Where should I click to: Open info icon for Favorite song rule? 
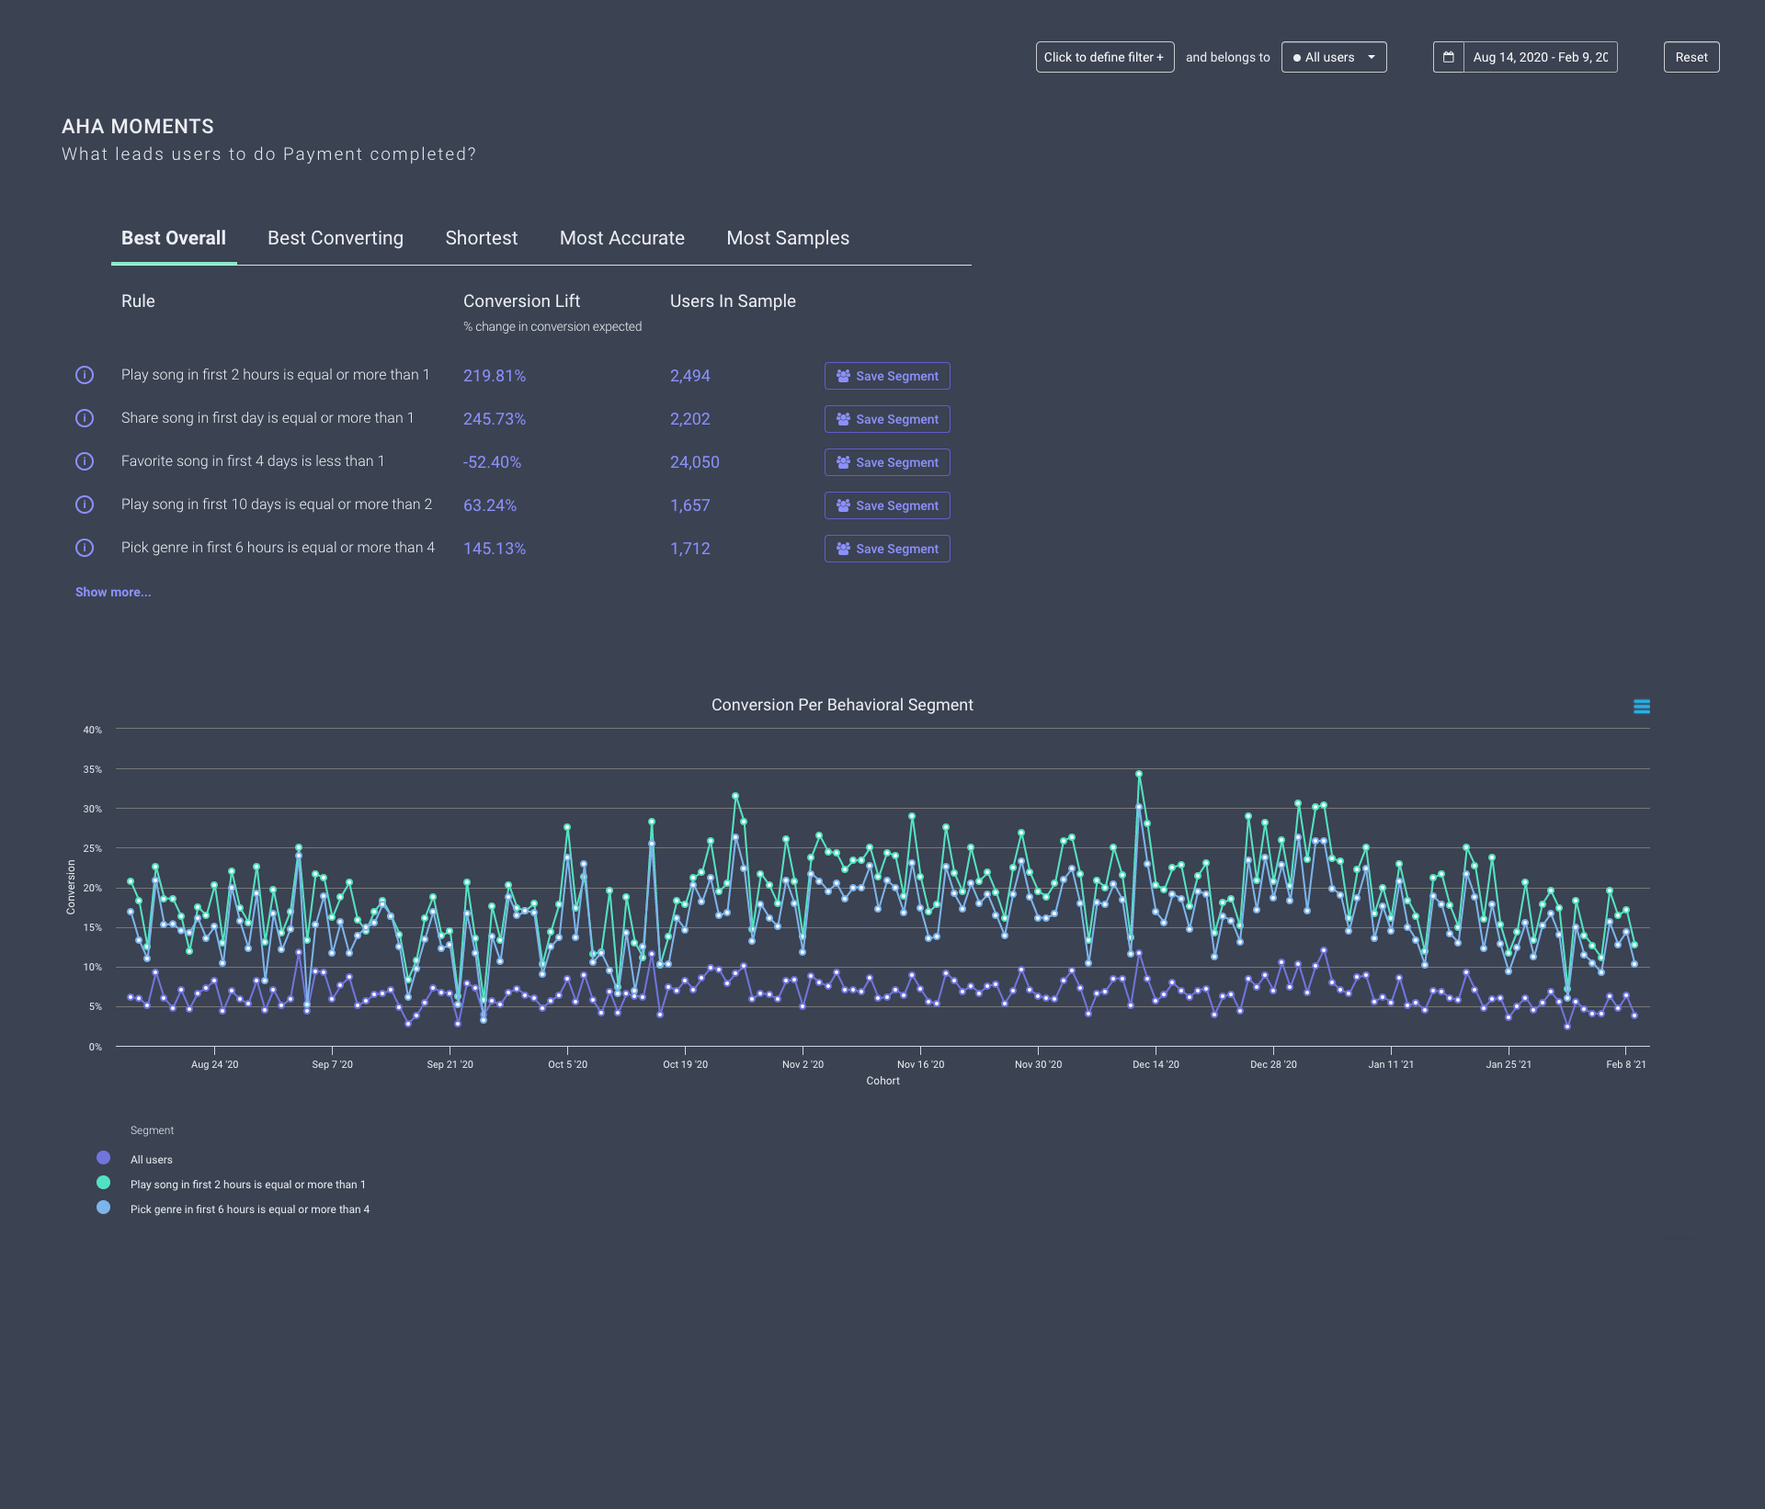coord(85,461)
